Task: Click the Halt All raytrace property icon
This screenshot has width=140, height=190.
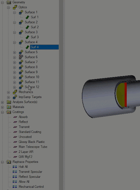Action: pos(15,167)
